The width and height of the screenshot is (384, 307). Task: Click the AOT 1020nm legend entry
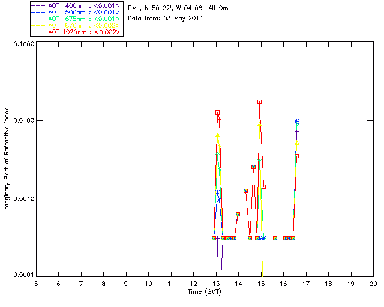coord(76,32)
